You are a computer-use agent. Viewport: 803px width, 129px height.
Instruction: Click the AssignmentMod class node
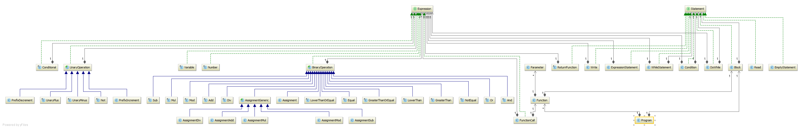(329, 120)
